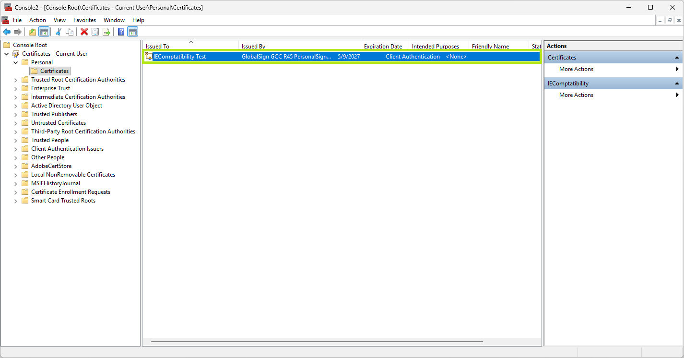This screenshot has width=684, height=358.
Task: Sort by the Expiration Date column header
Action: coord(385,46)
